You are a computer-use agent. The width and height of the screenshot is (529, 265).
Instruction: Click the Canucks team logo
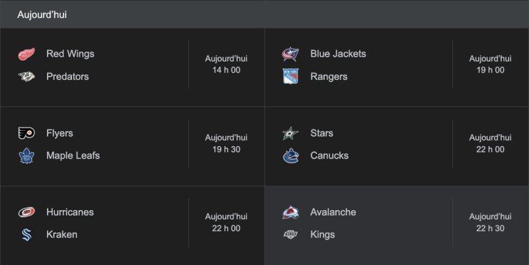pyautogui.click(x=290, y=156)
